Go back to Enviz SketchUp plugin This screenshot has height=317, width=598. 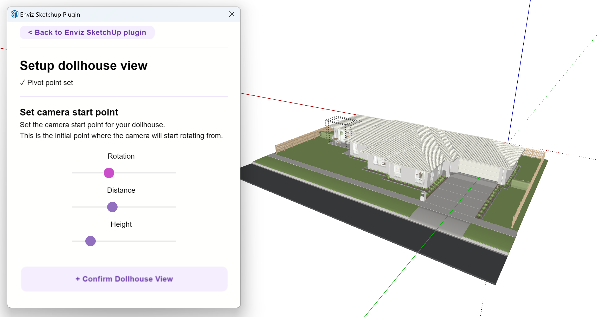point(87,33)
